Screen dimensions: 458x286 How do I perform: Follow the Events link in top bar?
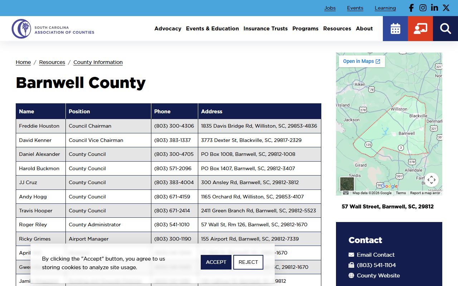pos(355,8)
